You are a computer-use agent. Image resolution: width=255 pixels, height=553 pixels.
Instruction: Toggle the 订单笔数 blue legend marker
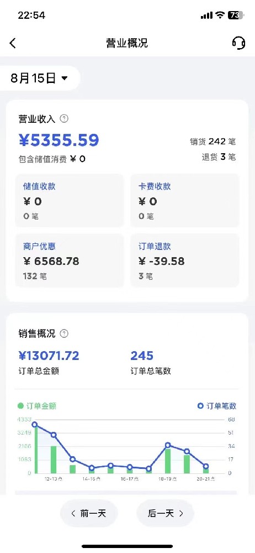coord(200,406)
